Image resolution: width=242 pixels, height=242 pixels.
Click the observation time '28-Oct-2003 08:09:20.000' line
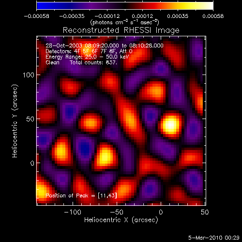click(x=105, y=45)
